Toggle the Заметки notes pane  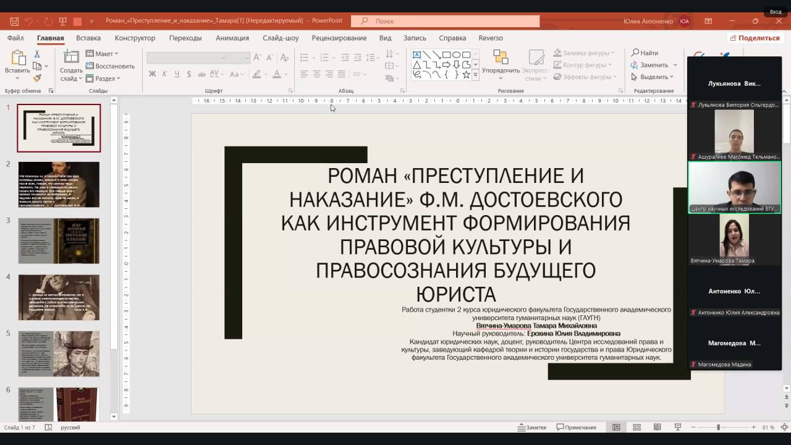[532, 427]
